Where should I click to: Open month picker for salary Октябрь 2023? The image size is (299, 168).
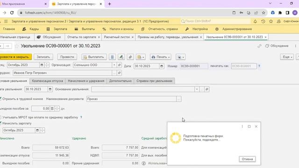[x=37, y=130]
